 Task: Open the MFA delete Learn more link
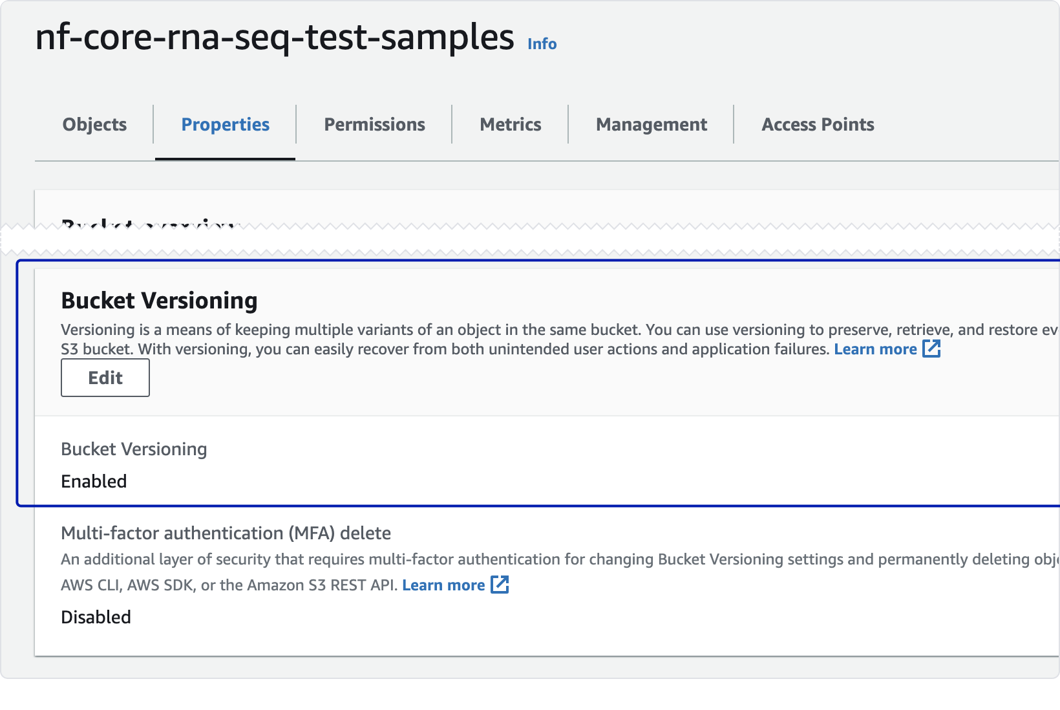click(443, 585)
